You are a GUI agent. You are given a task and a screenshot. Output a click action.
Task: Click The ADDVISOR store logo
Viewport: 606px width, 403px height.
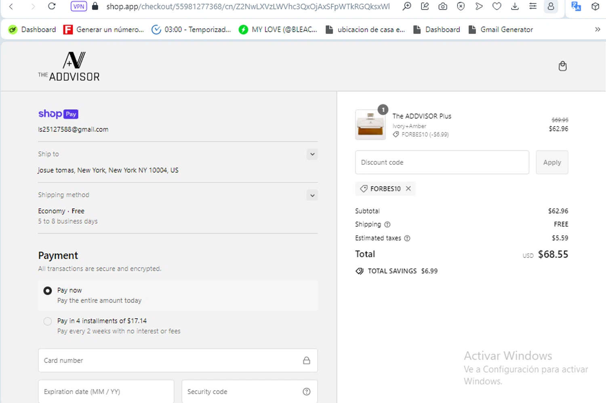pos(69,67)
